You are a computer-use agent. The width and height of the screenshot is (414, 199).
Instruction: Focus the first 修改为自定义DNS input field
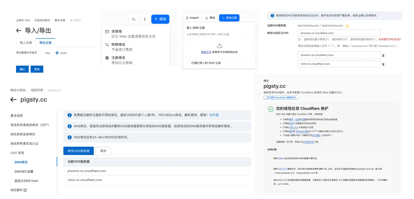click(x=339, y=33)
